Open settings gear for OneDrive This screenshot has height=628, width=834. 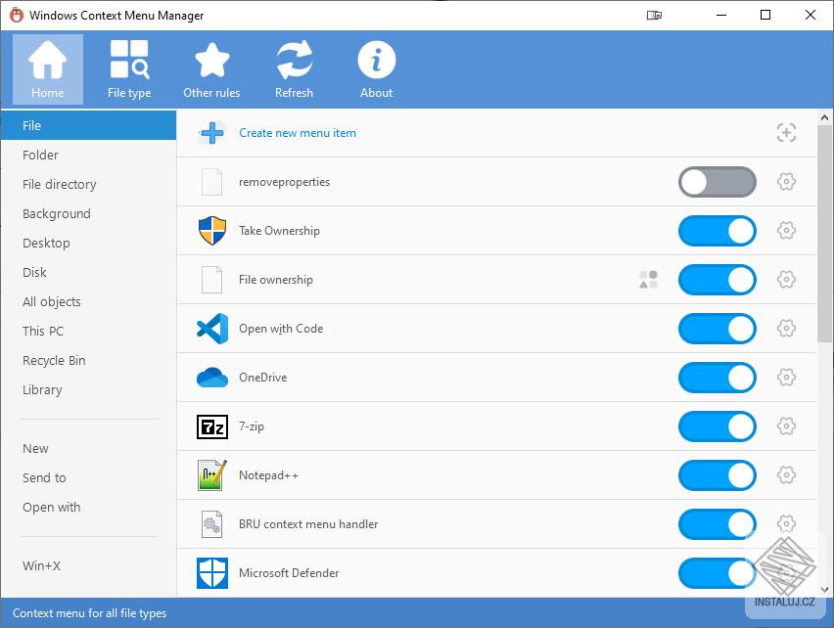786,378
